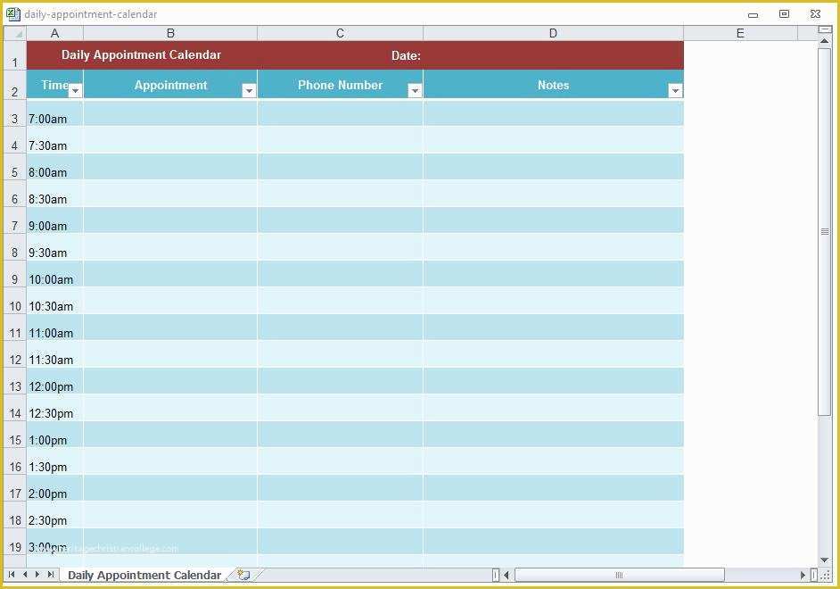Select column A header

click(54, 33)
